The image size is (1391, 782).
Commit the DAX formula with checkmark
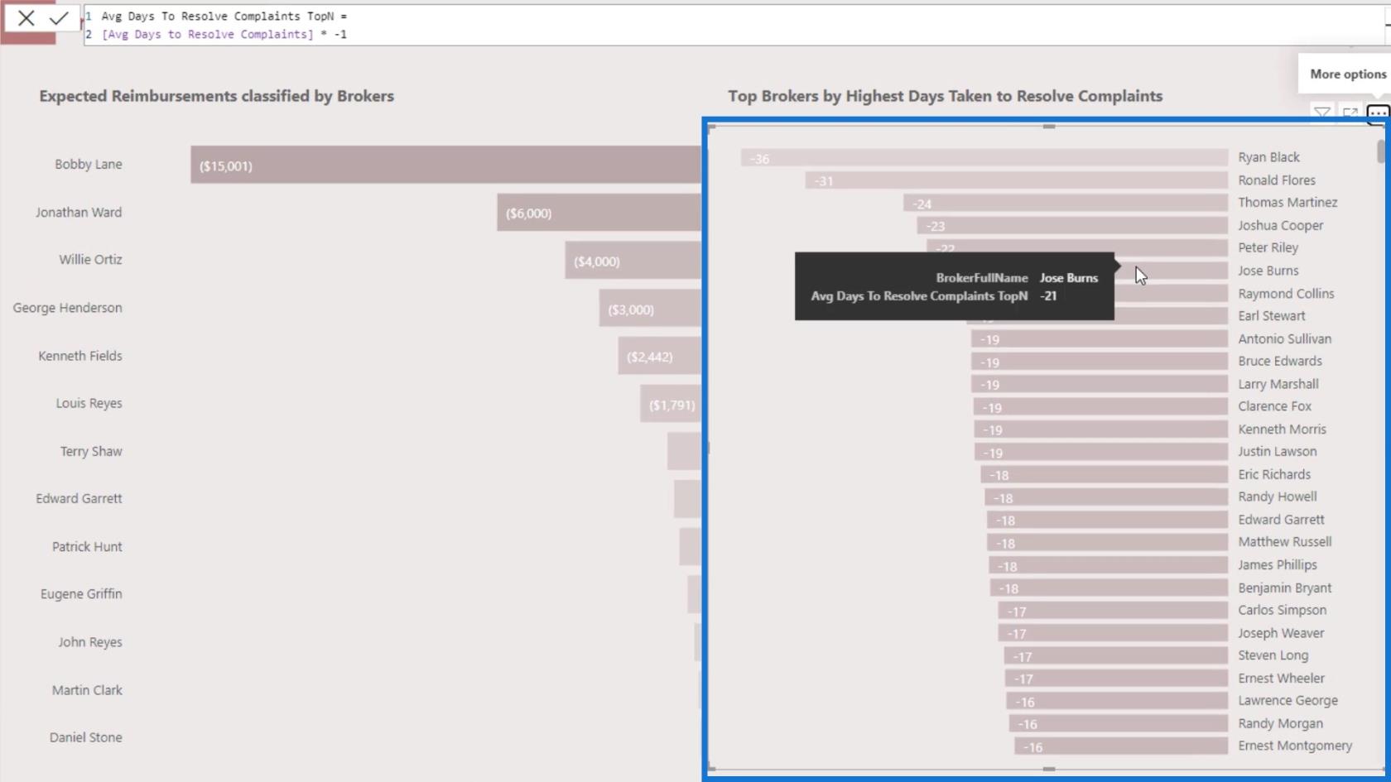point(59,18)
